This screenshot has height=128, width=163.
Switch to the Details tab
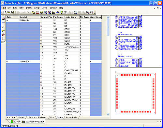(22, 117)
